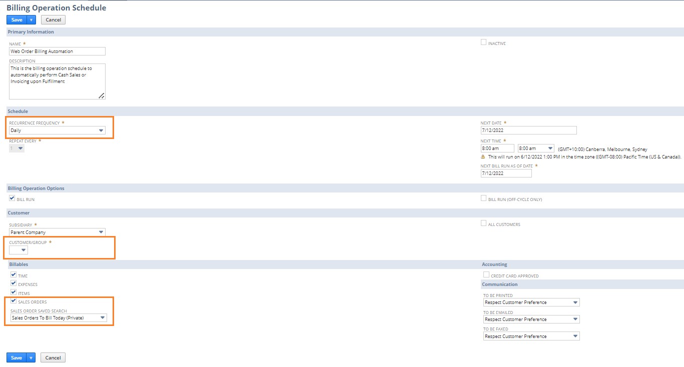Enable the Inactive checkbox
The image size is (684, 367).
(483, 41)
